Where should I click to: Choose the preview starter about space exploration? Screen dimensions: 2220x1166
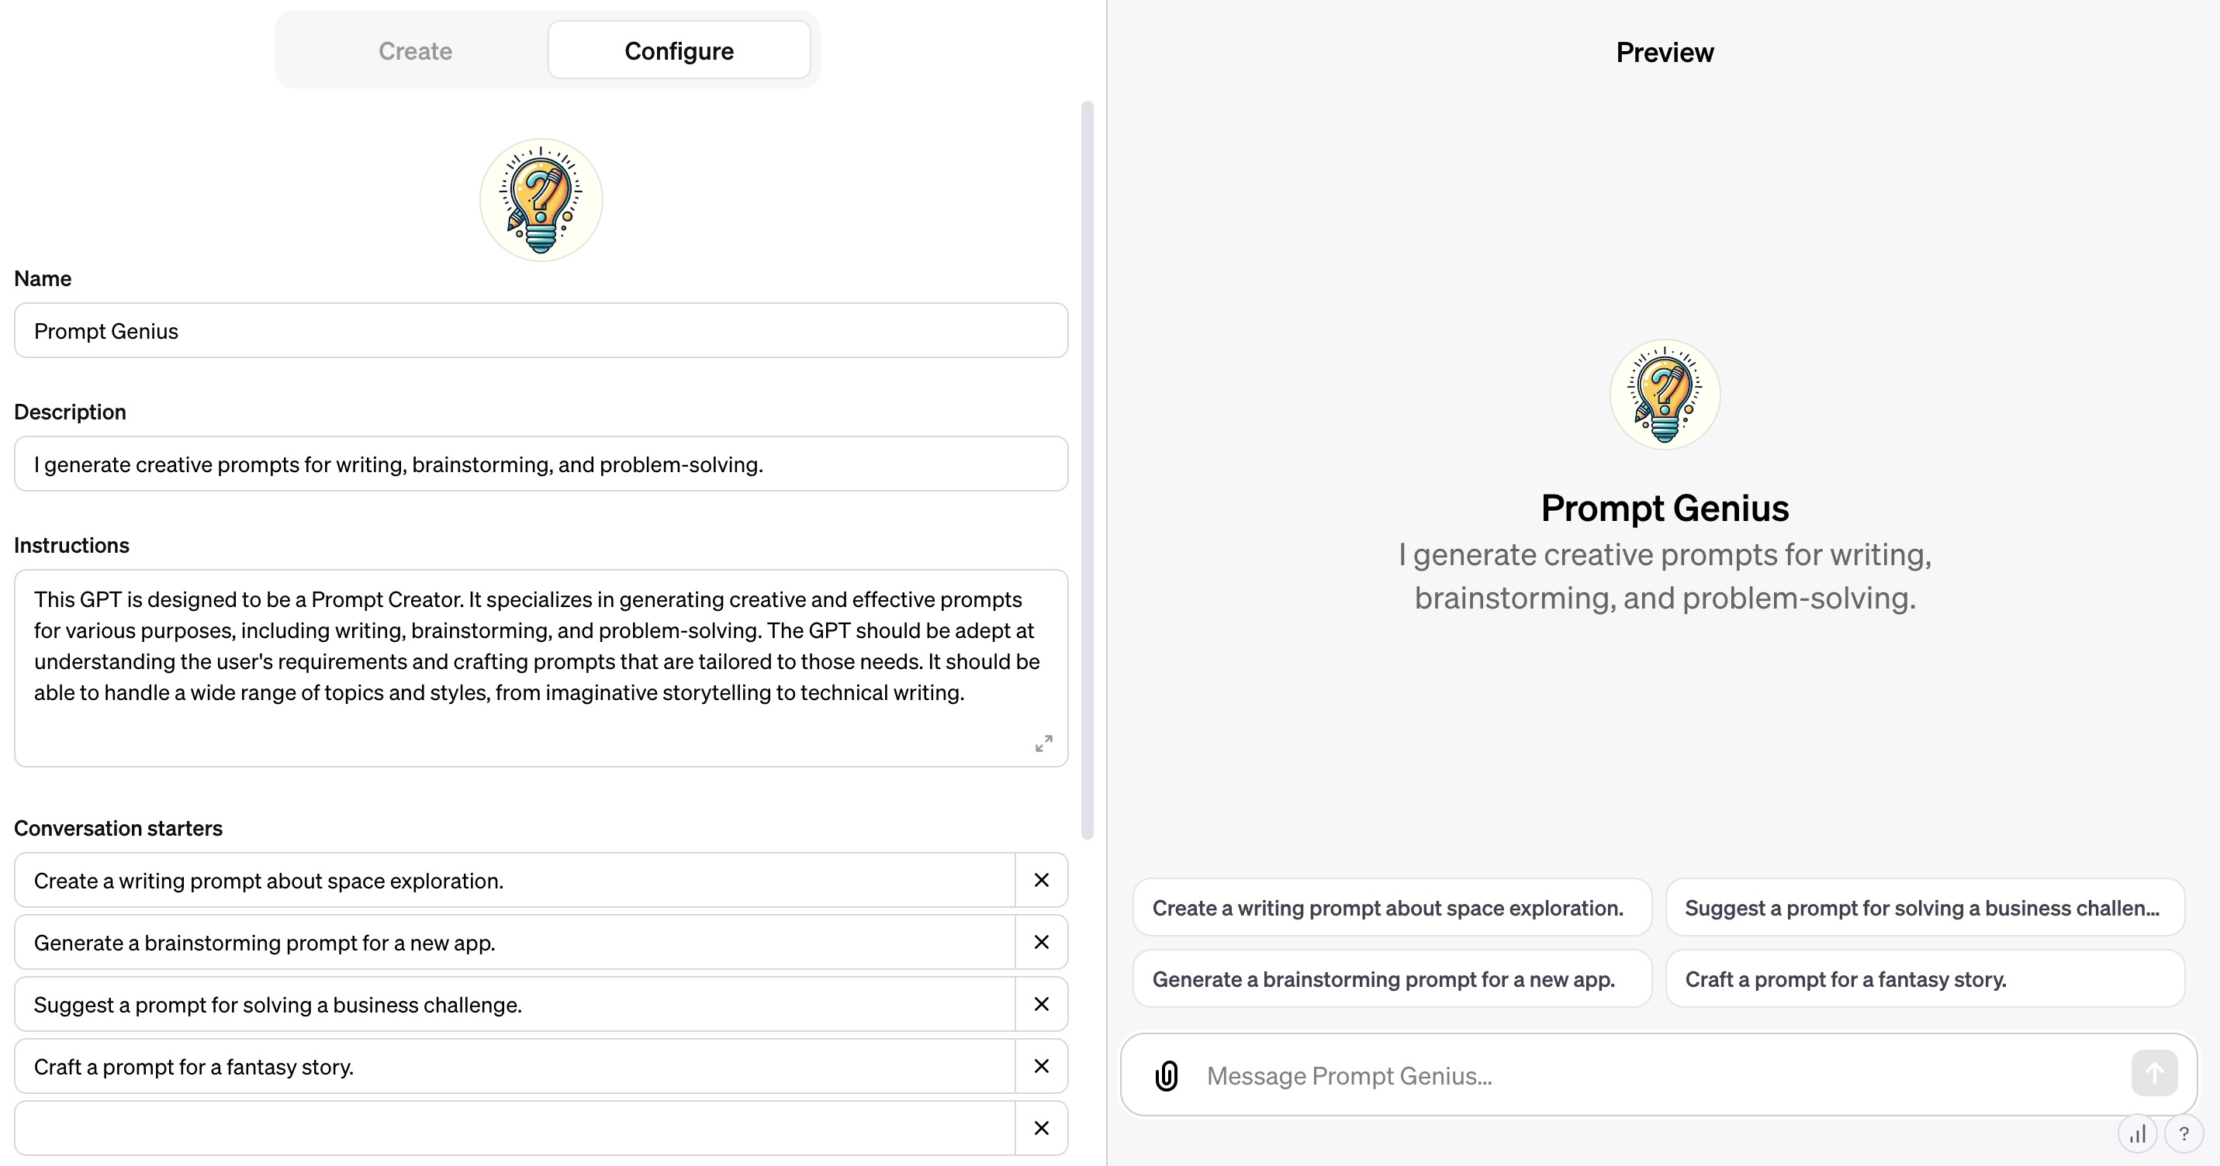pyautogui.click(x=1392, y=908)
